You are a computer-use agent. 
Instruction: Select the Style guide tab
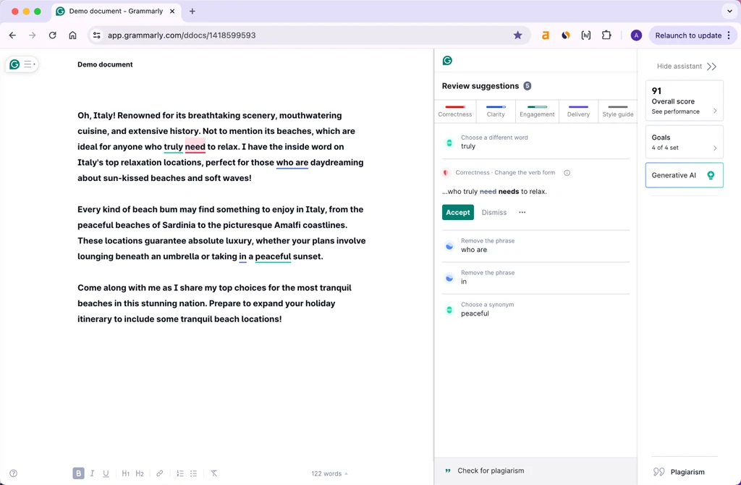[618, 111]
